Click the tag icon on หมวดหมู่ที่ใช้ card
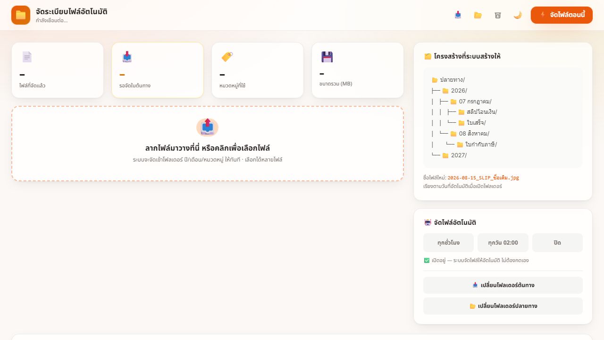This screenshot has height=340, width=604. pyautogui.click(x=227, y=57)
